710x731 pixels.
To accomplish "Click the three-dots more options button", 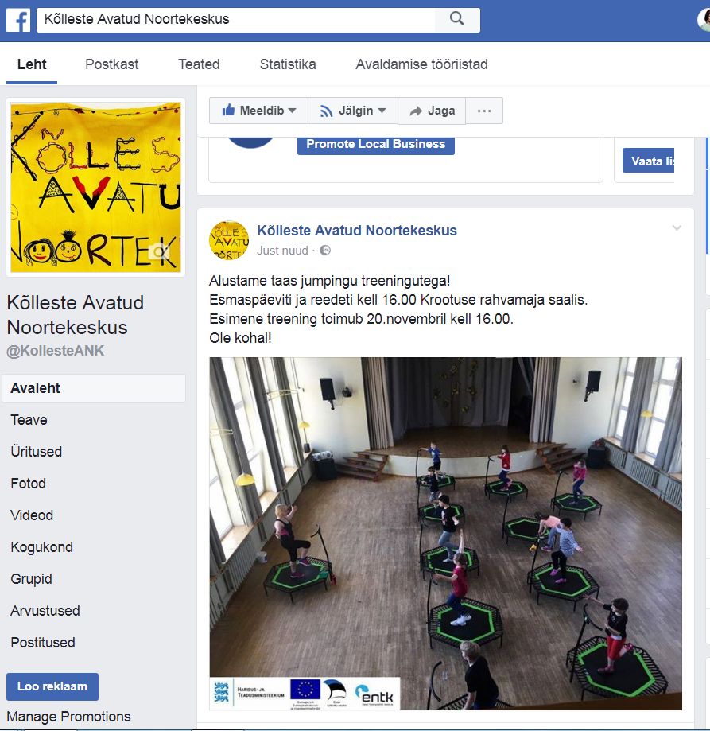I will [484, 111].
